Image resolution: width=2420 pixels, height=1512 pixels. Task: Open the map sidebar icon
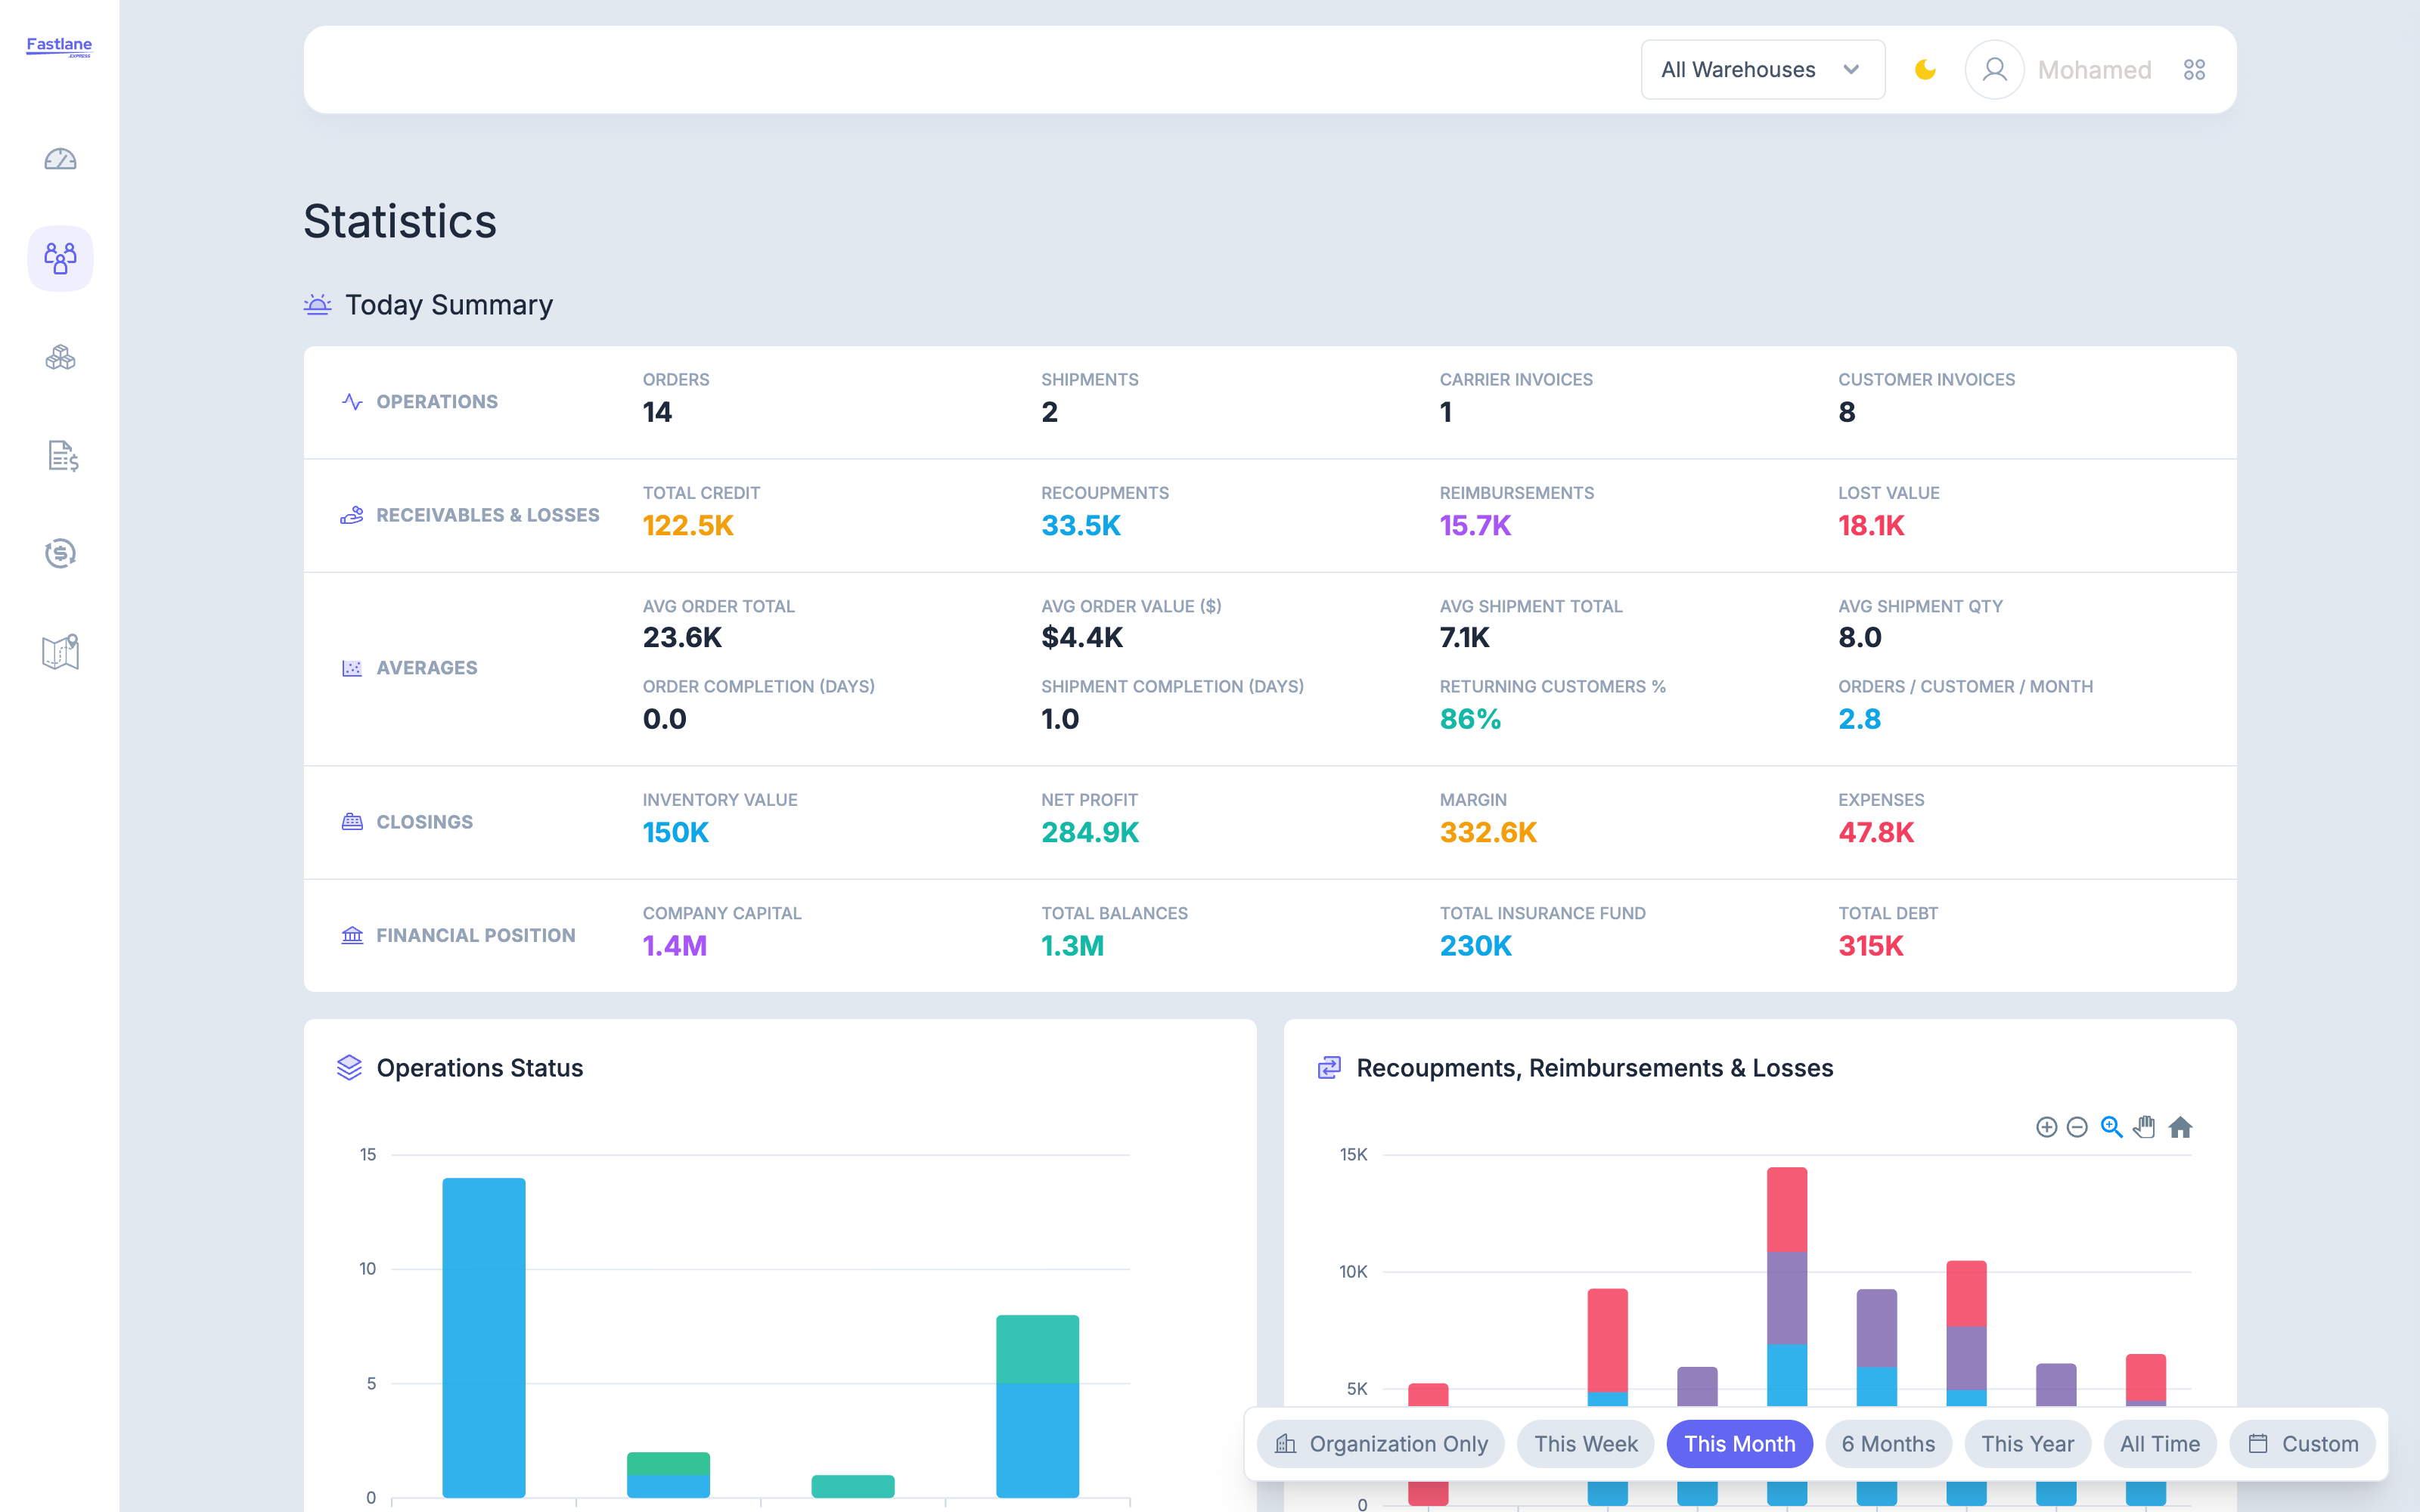tap(60, 652)
